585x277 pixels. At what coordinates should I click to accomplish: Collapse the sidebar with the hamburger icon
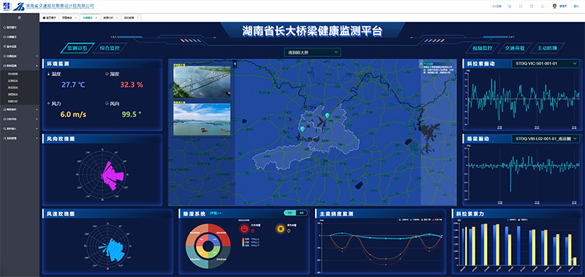[x=20, y=18]
